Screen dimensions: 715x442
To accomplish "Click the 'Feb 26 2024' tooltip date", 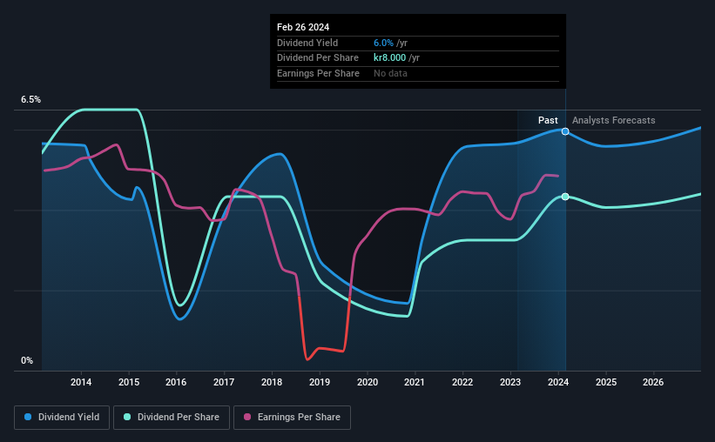I will 303,27.
